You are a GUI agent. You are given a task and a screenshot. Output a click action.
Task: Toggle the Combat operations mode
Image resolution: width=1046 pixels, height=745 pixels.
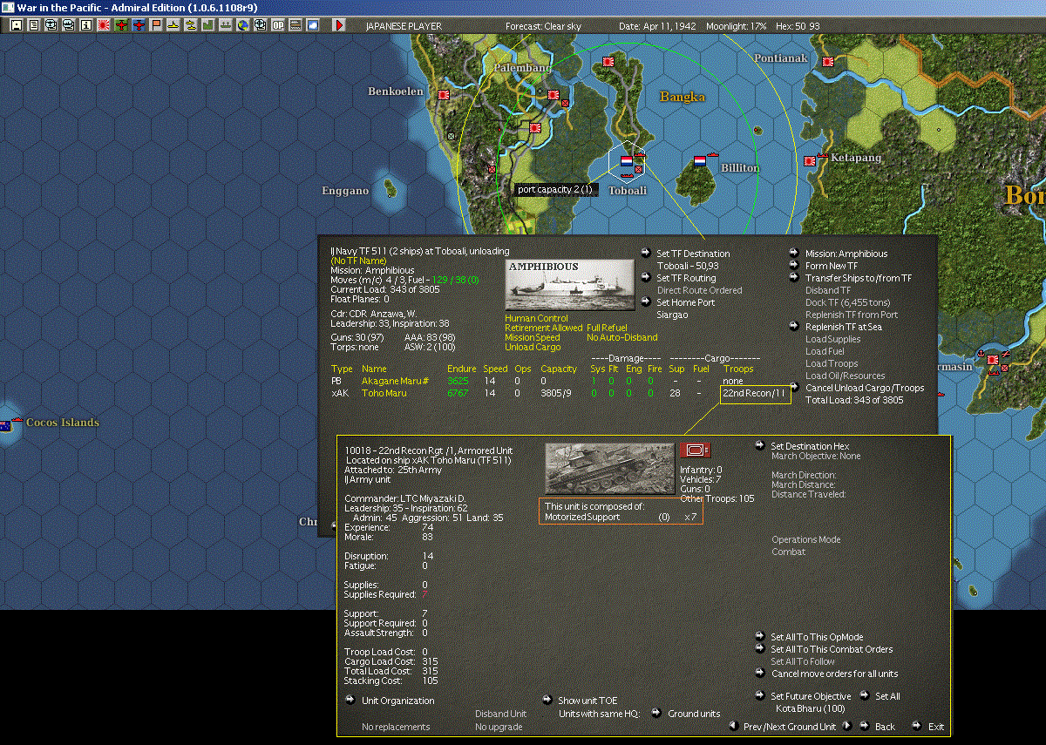point(788,552)
